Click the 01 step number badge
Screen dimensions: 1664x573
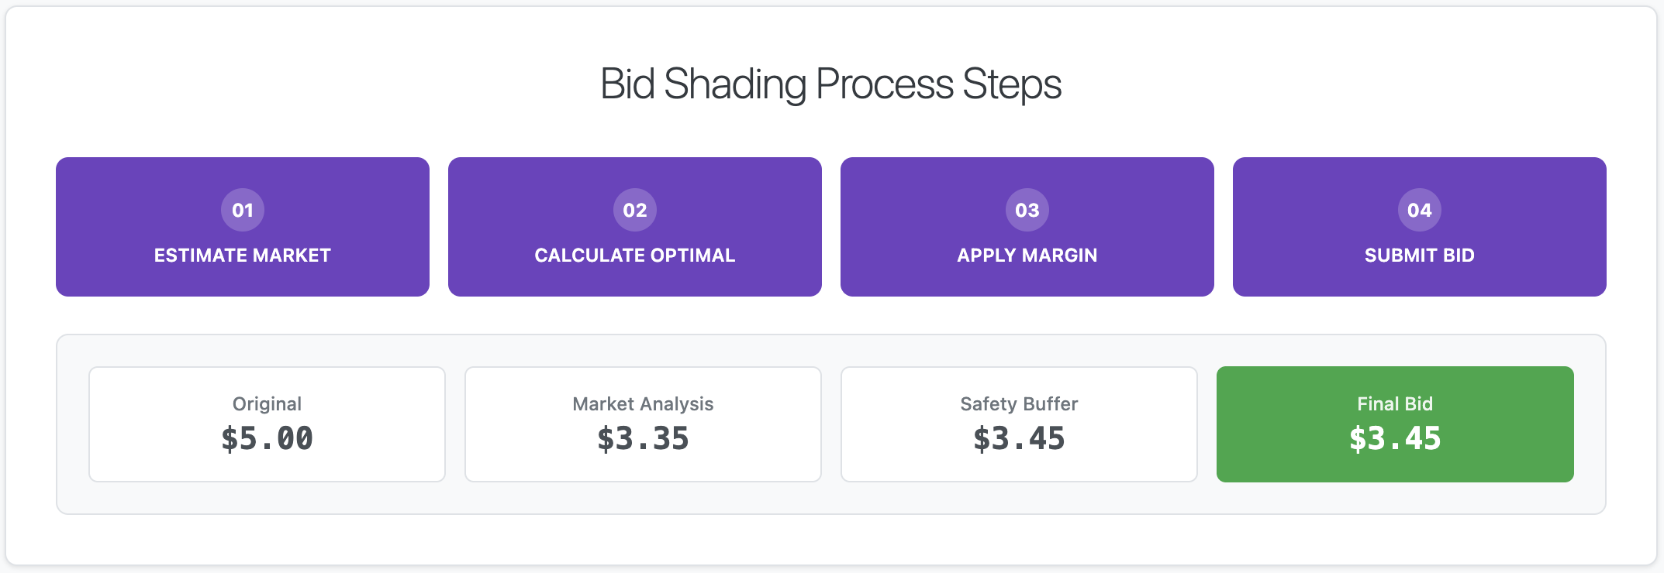[243, 210]
